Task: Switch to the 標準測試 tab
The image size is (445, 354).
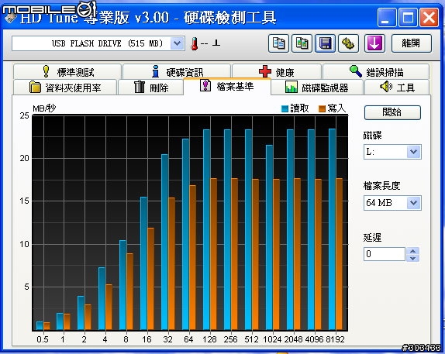Action: (67, 72)
